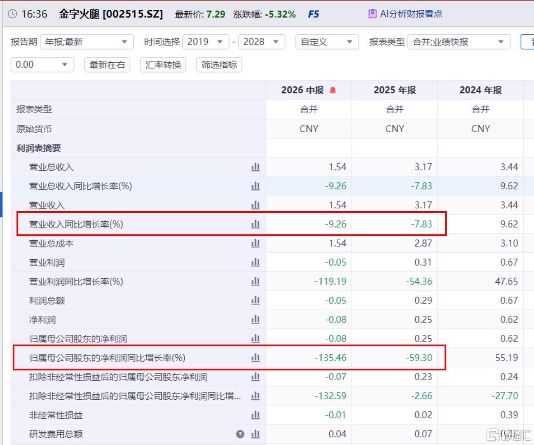Open chart icon for 净利润 row
Screen dimensions: 534x445
point(255,320)
